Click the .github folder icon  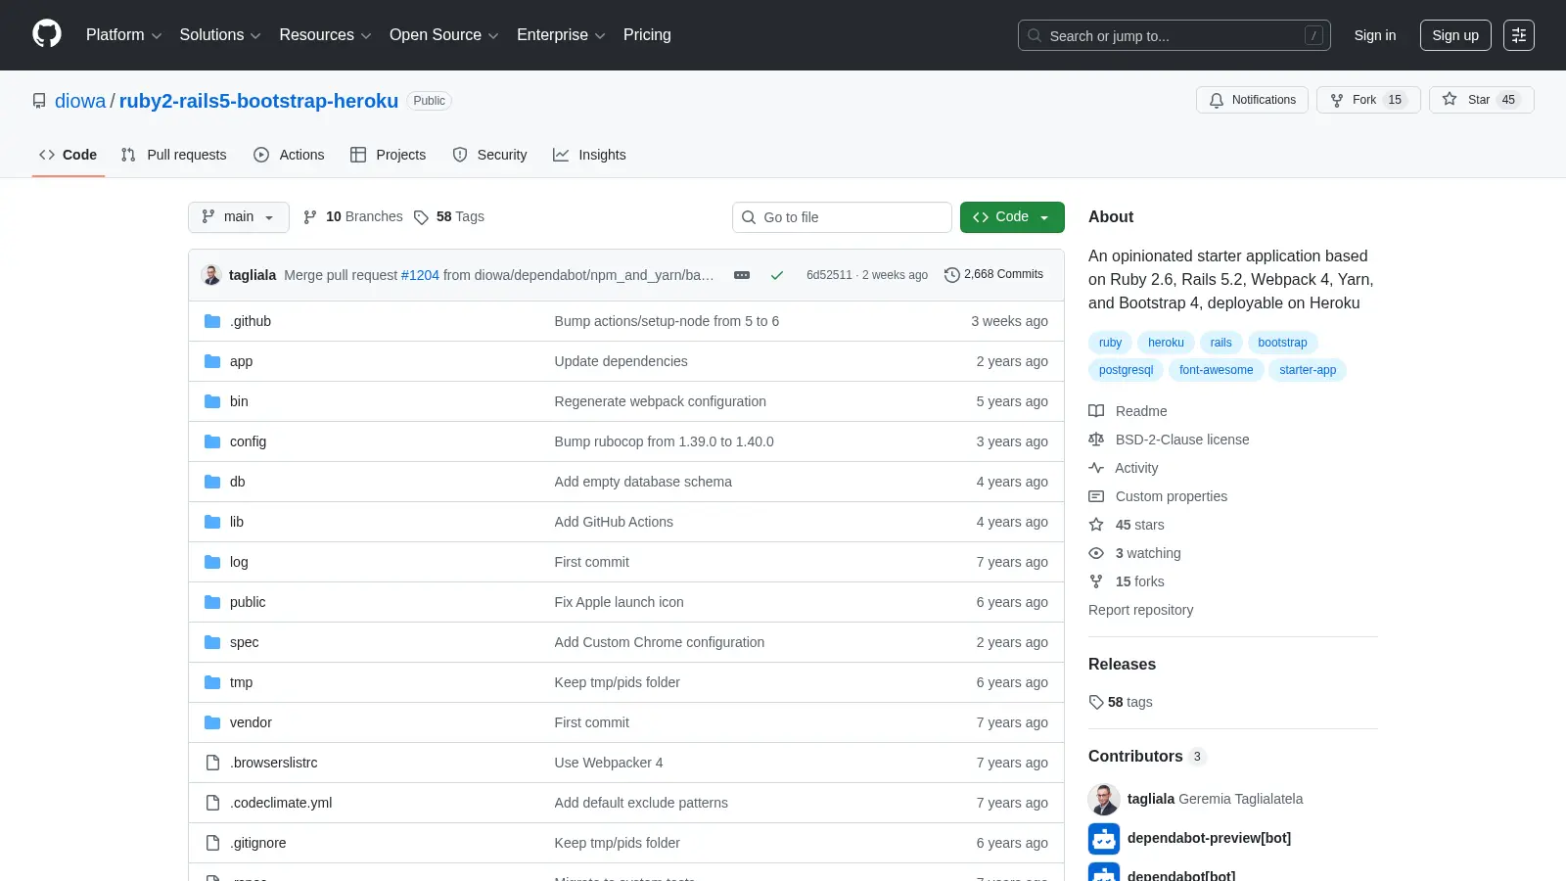click(x=212, y=321)
